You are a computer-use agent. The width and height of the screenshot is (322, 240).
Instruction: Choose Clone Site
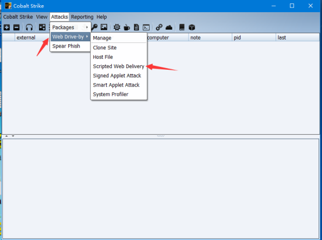tap(119, 48)
